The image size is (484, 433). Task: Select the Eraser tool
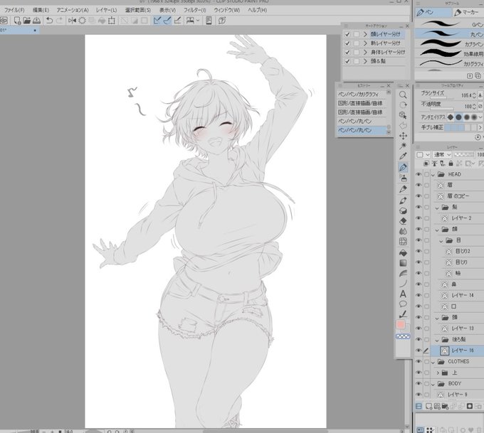pyautogui.click(x=403, y=221)
